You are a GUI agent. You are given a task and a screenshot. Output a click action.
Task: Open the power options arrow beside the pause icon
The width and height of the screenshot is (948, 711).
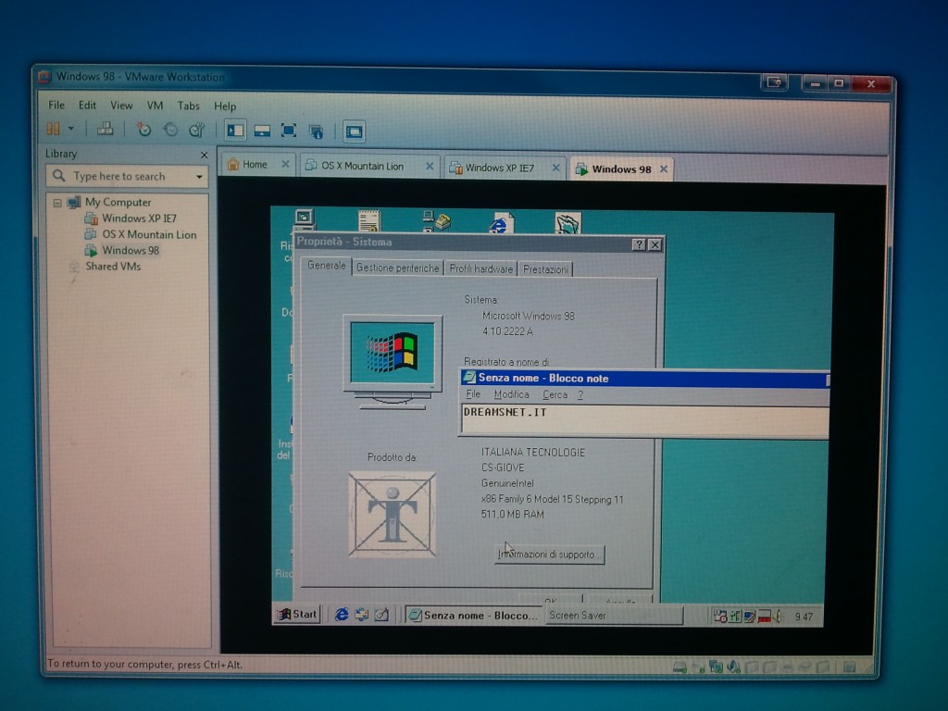coord(71,129)
